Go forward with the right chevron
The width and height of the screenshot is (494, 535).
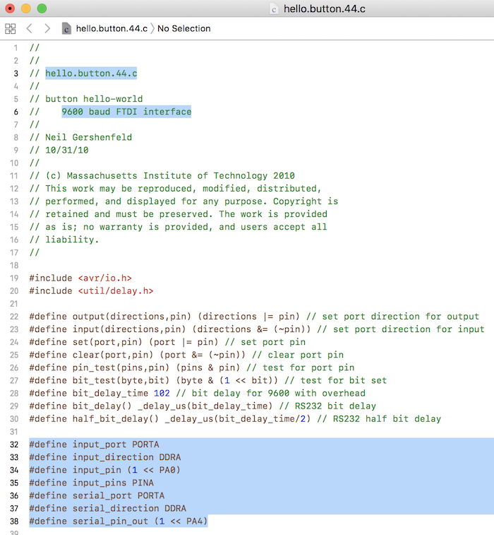(x=47, y=28)
